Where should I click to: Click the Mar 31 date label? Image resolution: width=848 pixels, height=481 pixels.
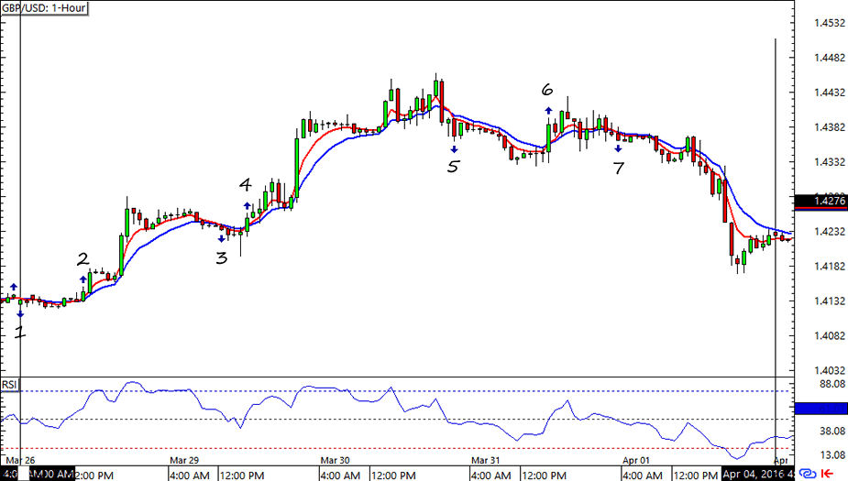point(485,461)
